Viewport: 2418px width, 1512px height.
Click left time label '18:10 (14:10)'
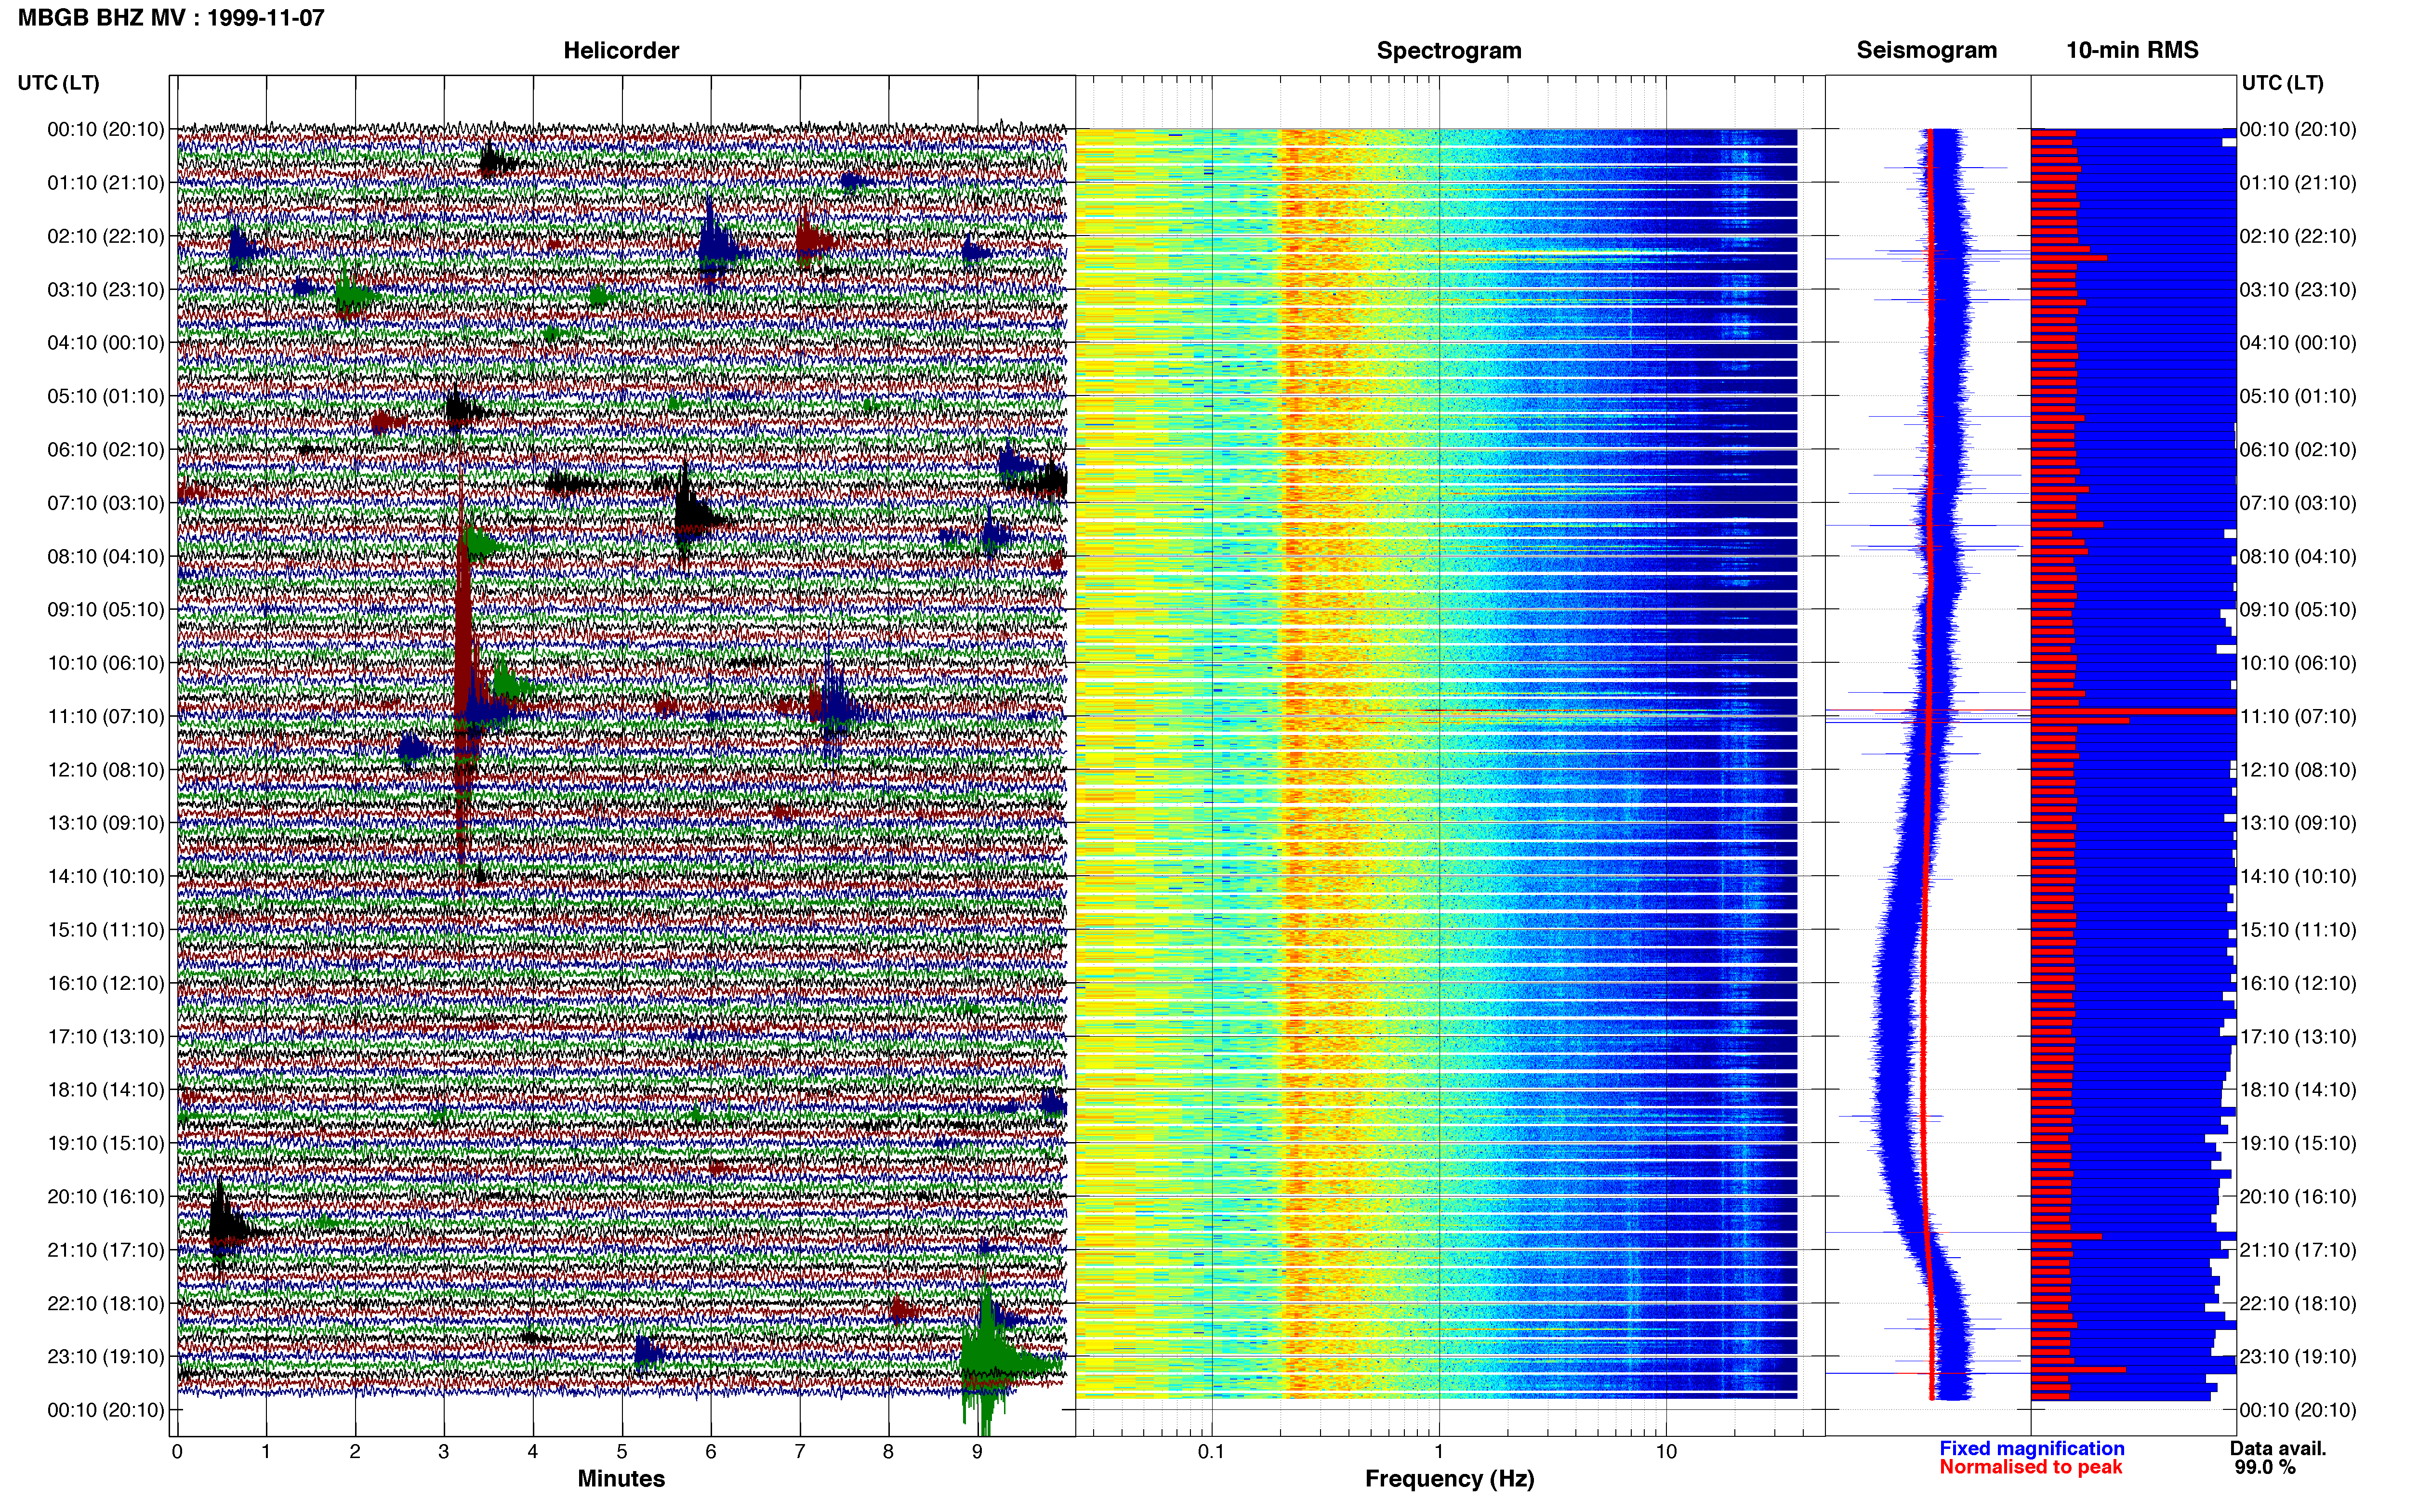106,1090
